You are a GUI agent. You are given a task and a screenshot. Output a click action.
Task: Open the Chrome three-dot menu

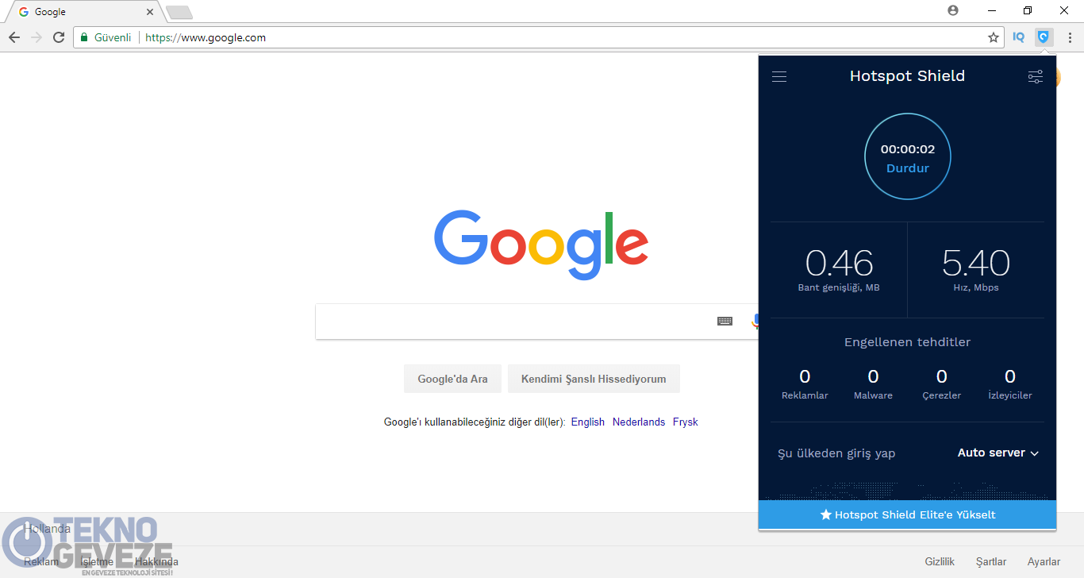pos(1070,37)
